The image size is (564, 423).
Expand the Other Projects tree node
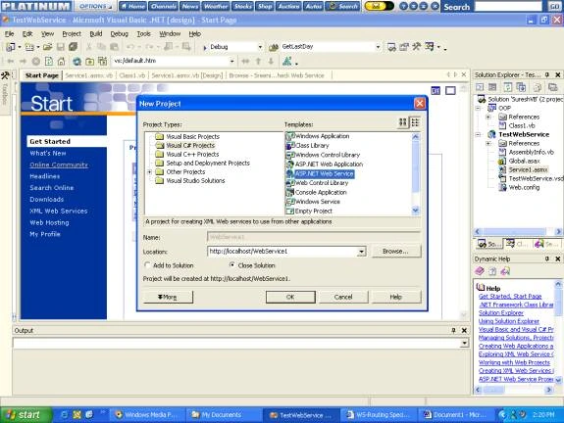[x=149, y=172]
